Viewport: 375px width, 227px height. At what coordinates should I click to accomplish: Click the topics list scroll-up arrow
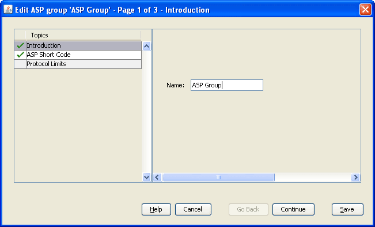click(x=146, y=46)
